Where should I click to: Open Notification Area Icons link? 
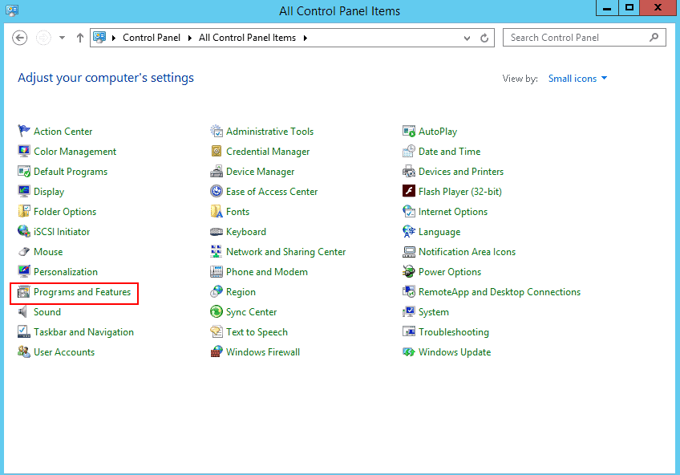pyautogui.click(x=467, y=252)
